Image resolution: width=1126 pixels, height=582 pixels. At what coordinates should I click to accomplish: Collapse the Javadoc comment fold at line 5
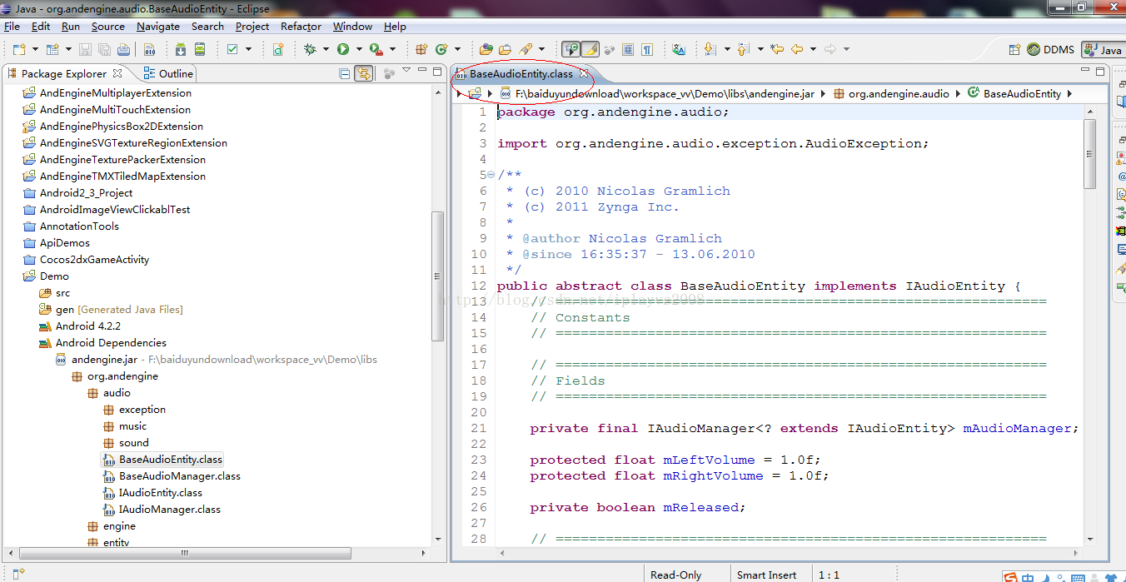point(491,175)
